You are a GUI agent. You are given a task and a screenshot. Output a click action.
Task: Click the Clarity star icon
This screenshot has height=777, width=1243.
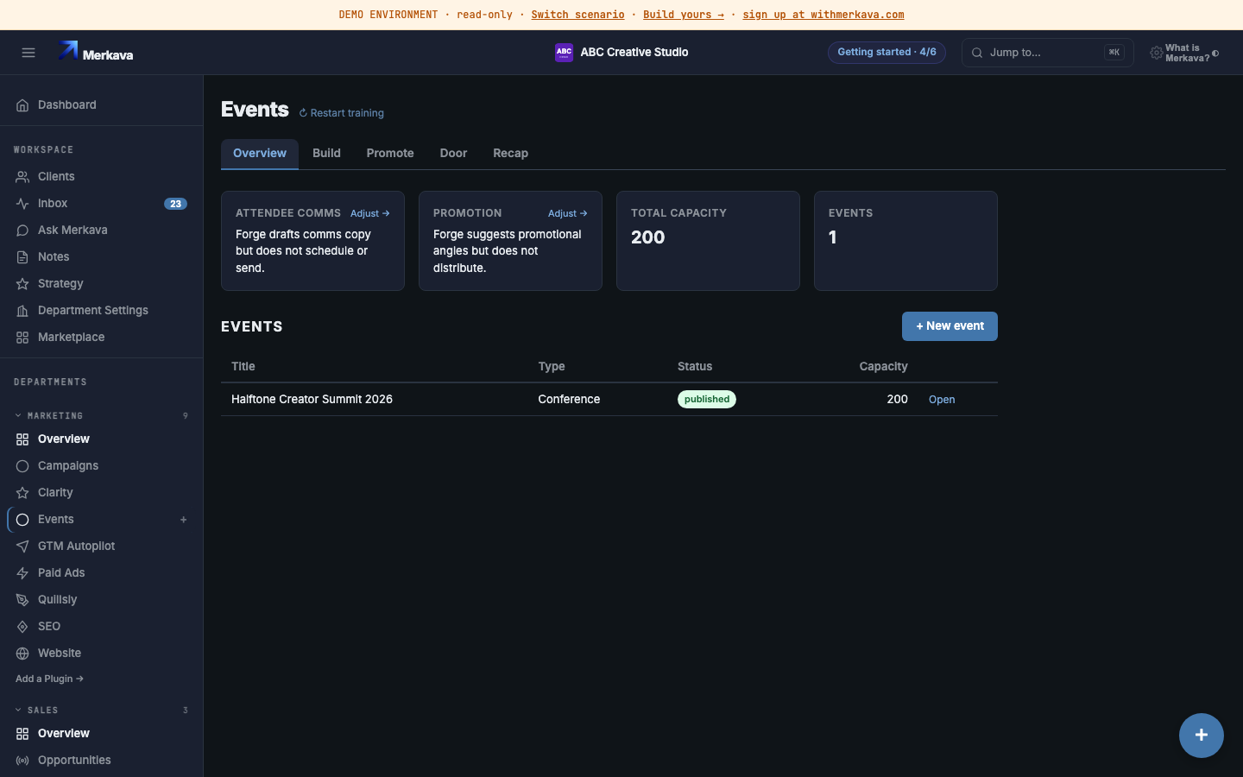coord(22,493)
